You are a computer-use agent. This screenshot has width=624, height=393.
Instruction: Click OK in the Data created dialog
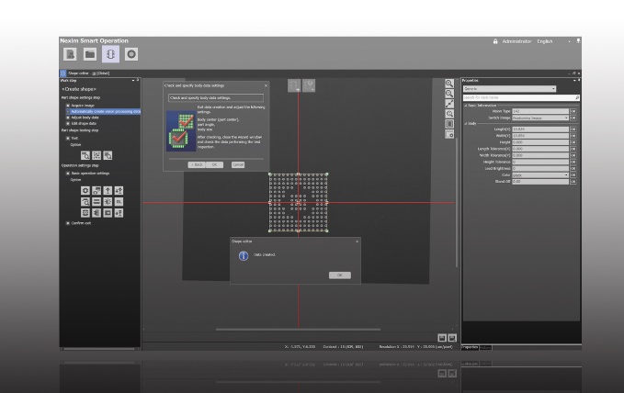tap(338, 275)
